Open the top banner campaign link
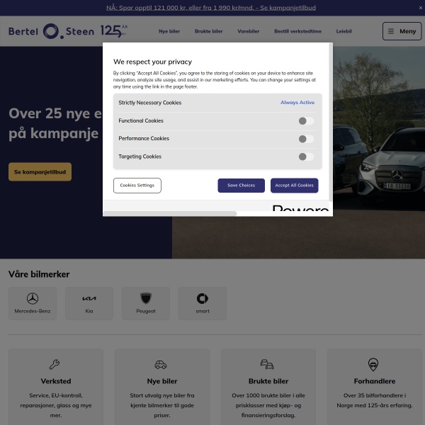This screenshot has height=425, width=425. (x=211, y=8)
